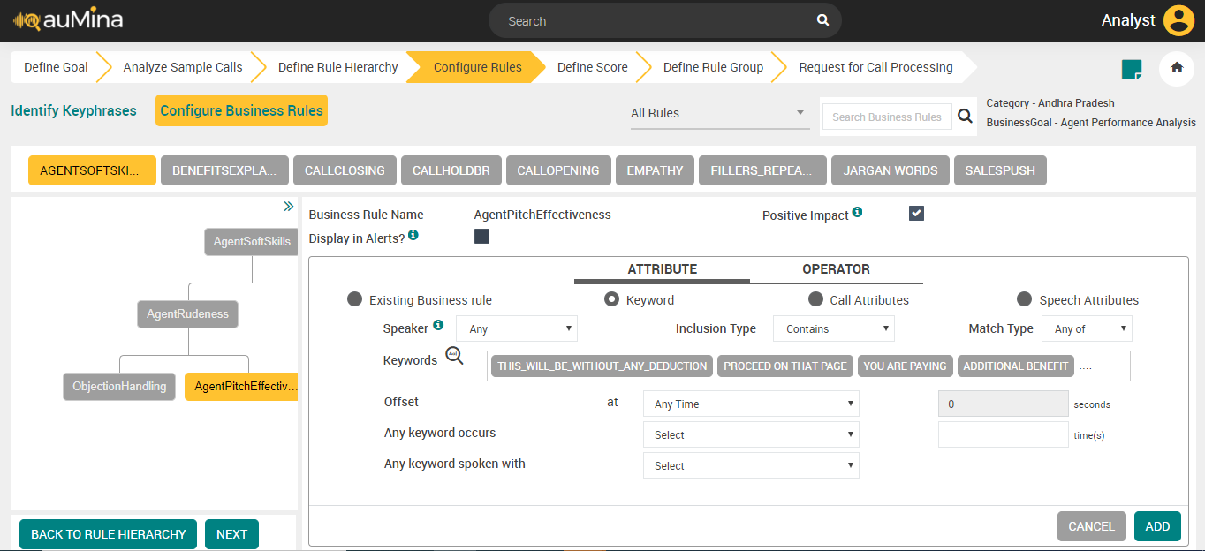Select the Keyword radio option
This screenshot has height=551, width=1205.
tap(611, 299)
